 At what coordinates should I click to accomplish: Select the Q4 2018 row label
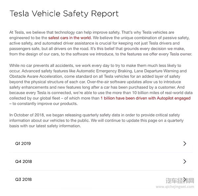(x=23, y=161)
